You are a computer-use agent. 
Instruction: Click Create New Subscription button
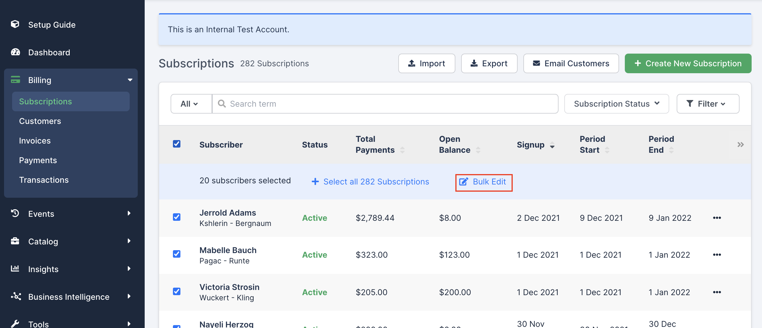coord(688,63)
